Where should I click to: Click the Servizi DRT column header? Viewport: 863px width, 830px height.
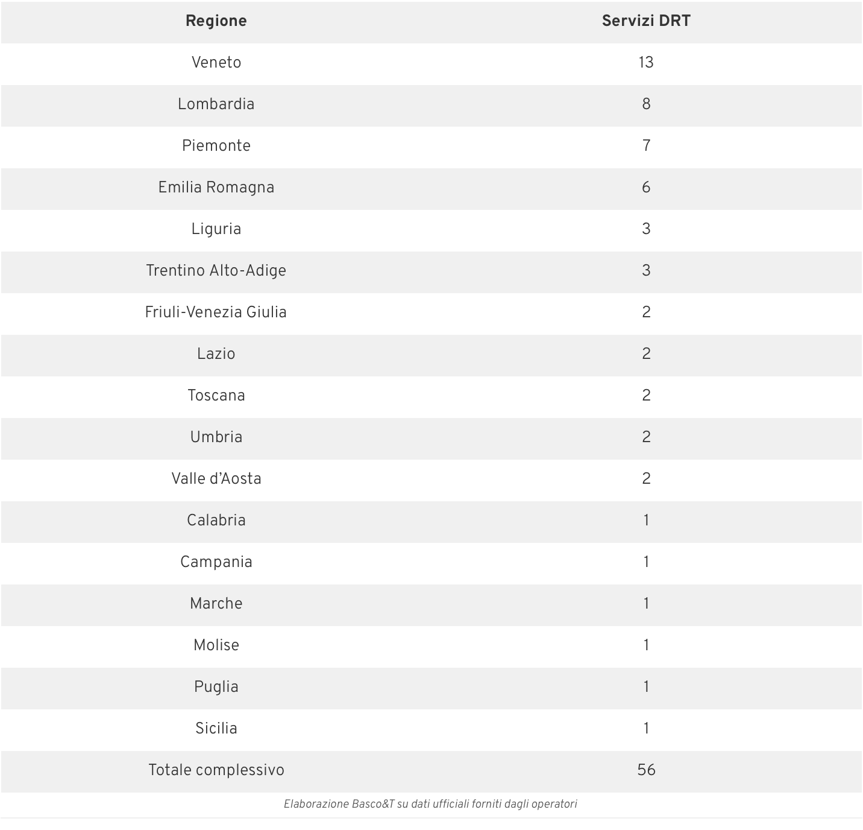click(645, 21)
